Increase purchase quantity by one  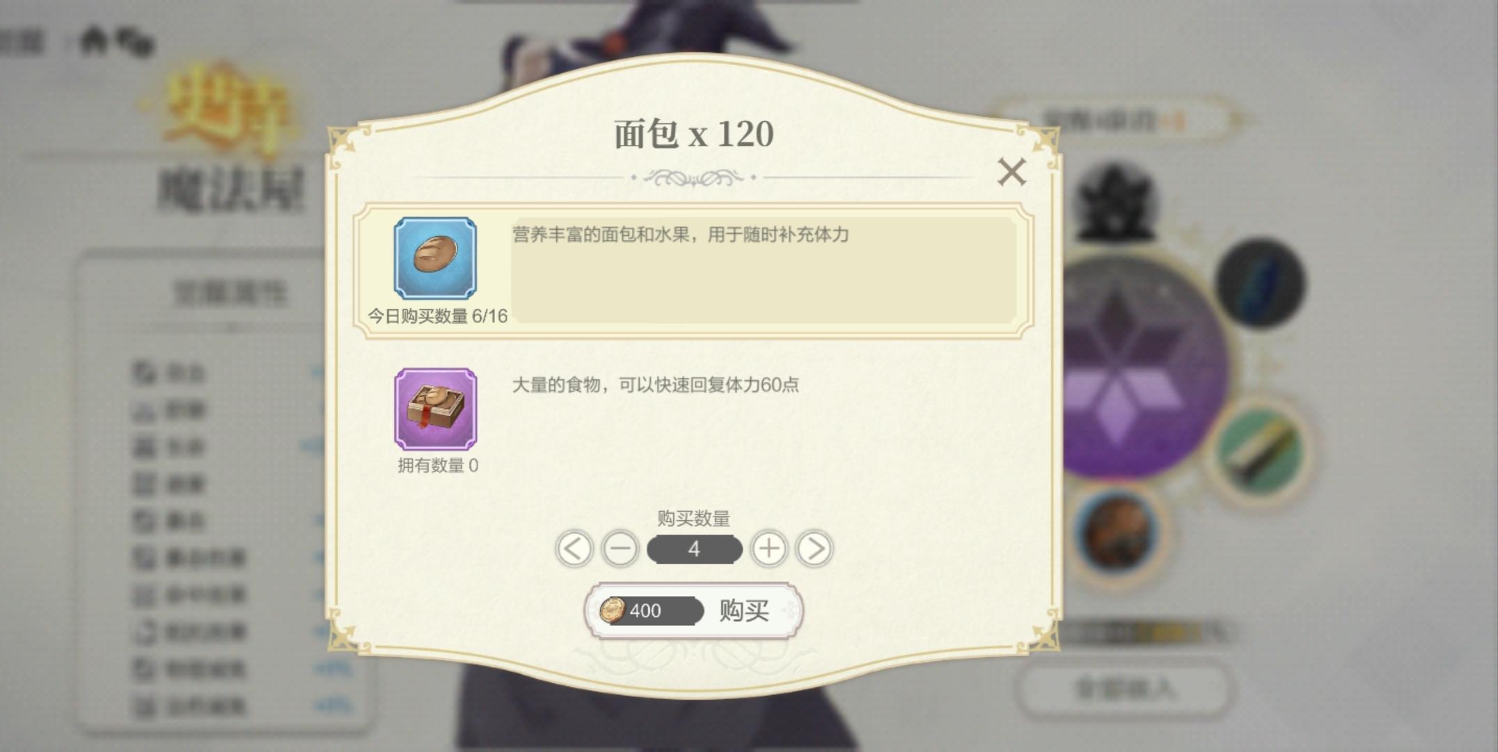point(769,549)
